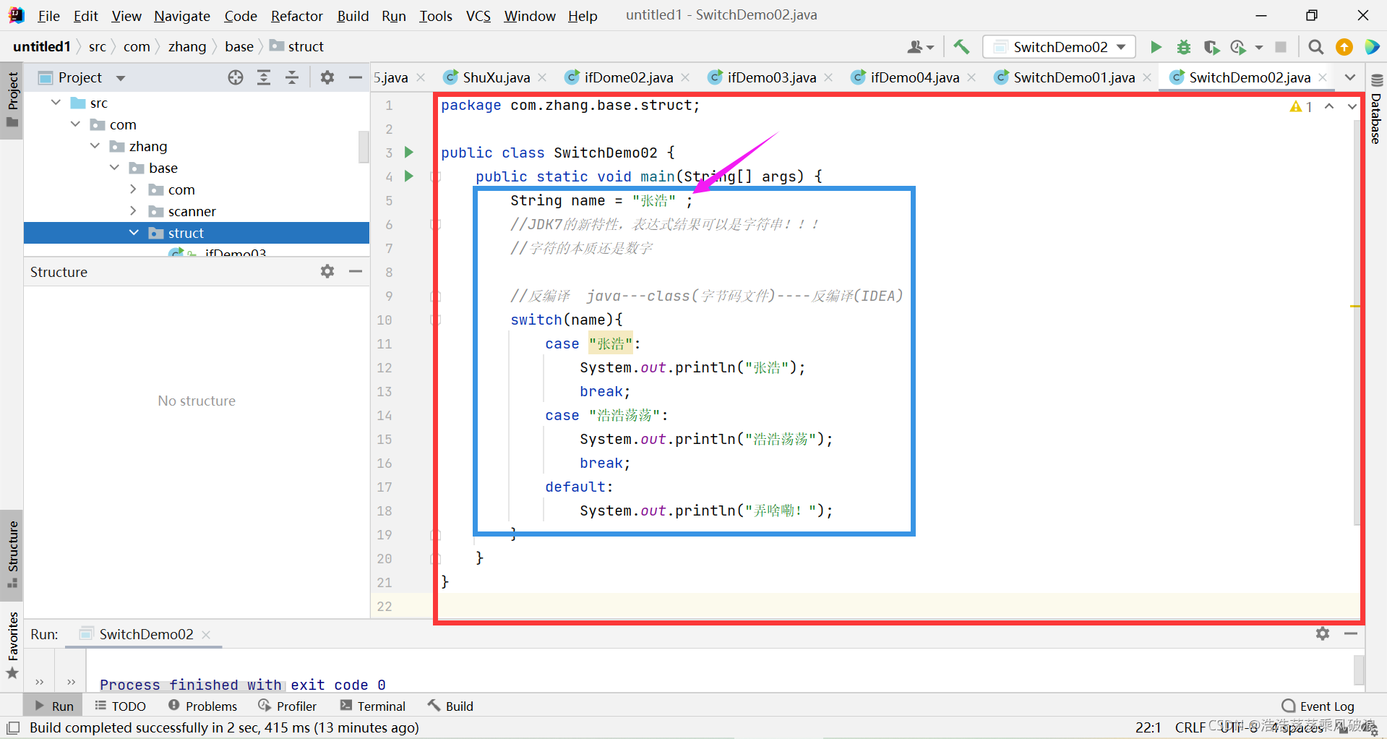Toggle Structure tool window side button
1387x739 pixels.
(12, 555)
